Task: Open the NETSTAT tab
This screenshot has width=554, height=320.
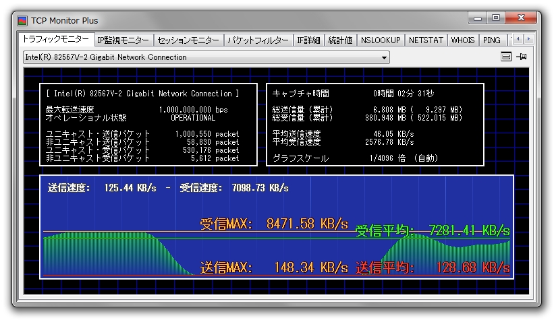Action: click(426, 40)
